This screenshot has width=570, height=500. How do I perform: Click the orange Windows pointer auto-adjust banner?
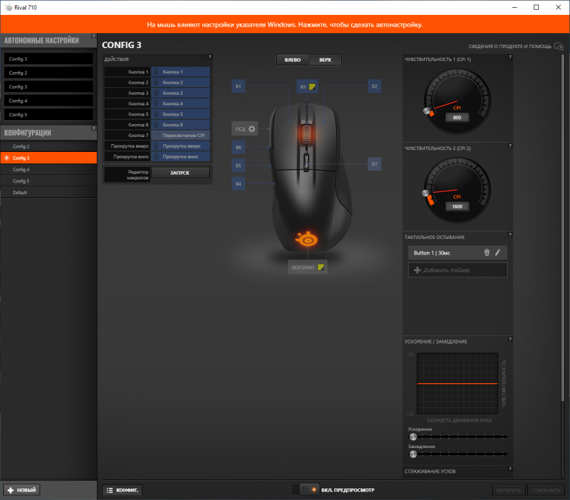pos(285,24)
